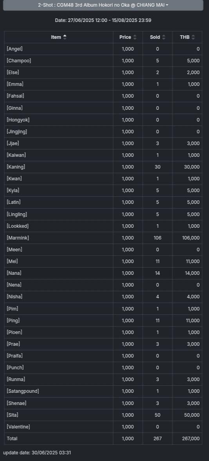Click the [Valentine] item cell
This screenshot has width=209, height=461.
click(x=59, y=427)
